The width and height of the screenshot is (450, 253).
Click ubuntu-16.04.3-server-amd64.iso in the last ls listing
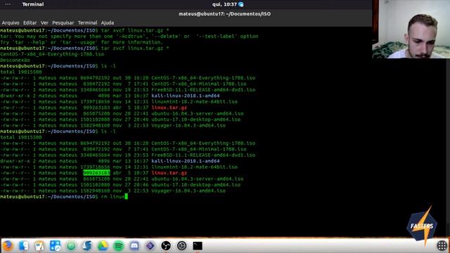[x=198, y=179]
